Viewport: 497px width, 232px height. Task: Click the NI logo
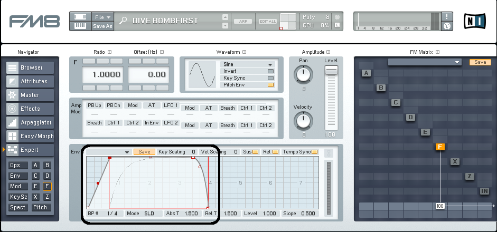[x=475, y=21]
